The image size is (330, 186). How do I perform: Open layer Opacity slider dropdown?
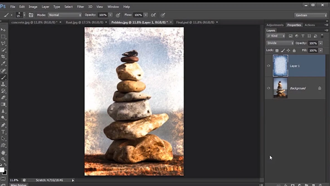click(x=321, y=43)
